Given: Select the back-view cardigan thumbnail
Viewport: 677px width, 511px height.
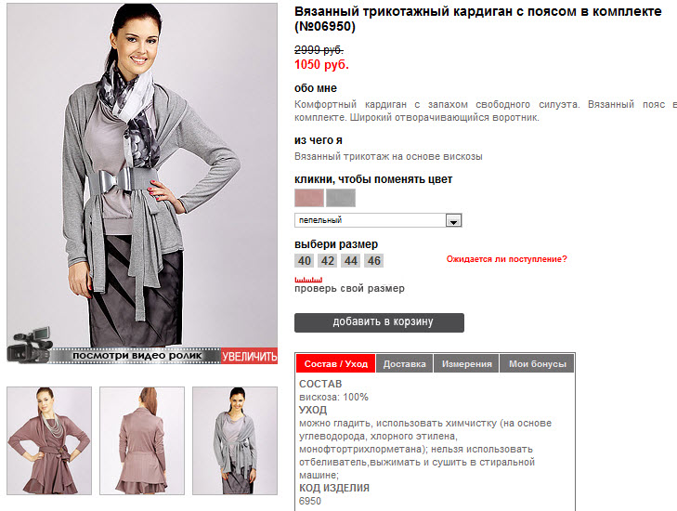Looking at the screenshot, I should tap(142, 440).
